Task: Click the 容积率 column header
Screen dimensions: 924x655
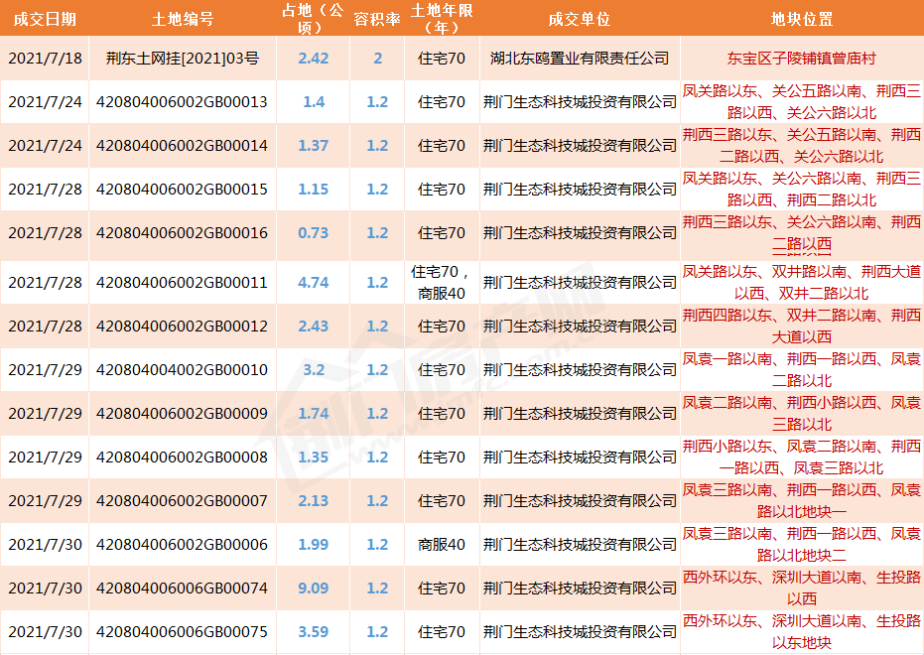Action: 377,19
